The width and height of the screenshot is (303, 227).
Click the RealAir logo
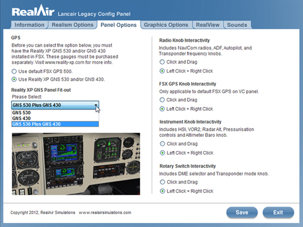(x=33, y=11)
